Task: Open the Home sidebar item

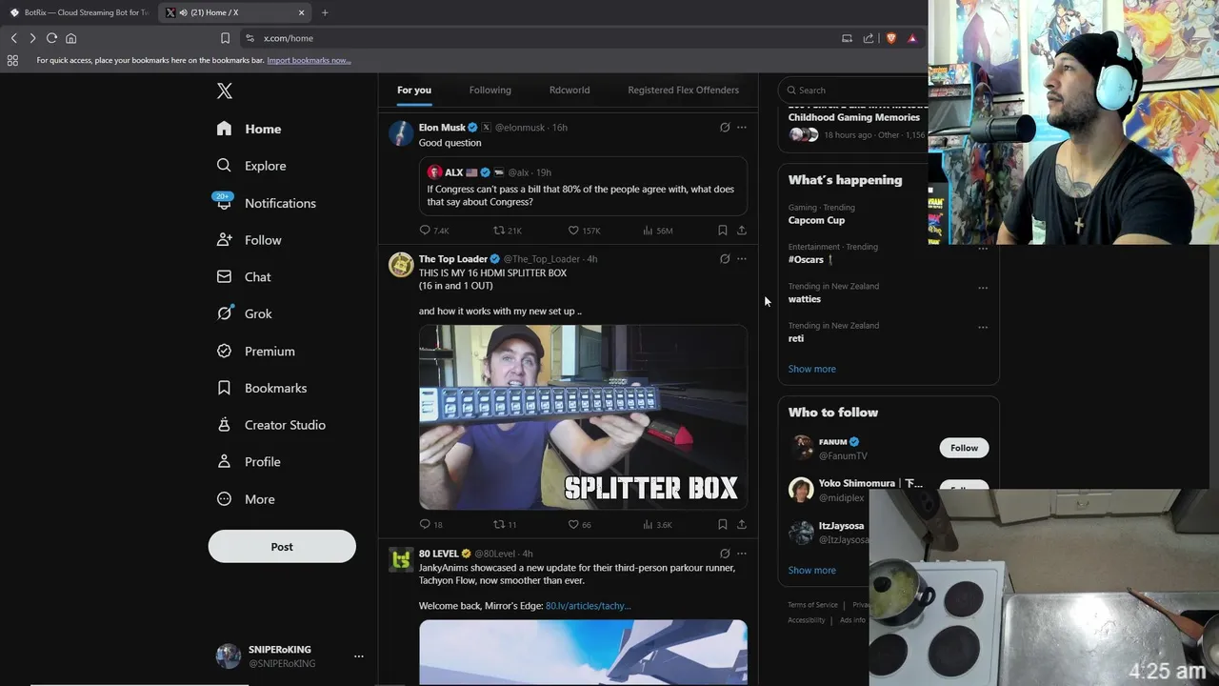Action: 249,129
